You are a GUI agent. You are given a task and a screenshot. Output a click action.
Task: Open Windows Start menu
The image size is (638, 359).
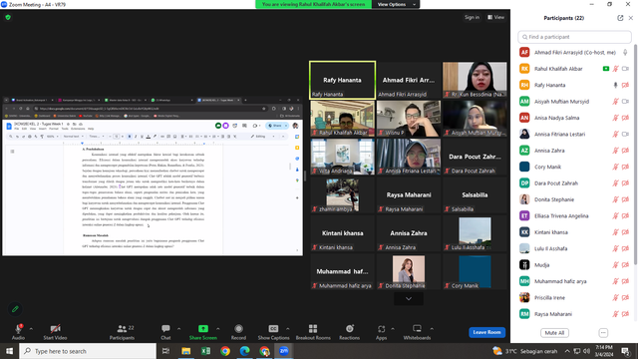click(9, 351)
